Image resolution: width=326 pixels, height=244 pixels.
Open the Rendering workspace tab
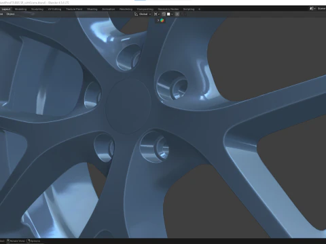tap(126, 9)
